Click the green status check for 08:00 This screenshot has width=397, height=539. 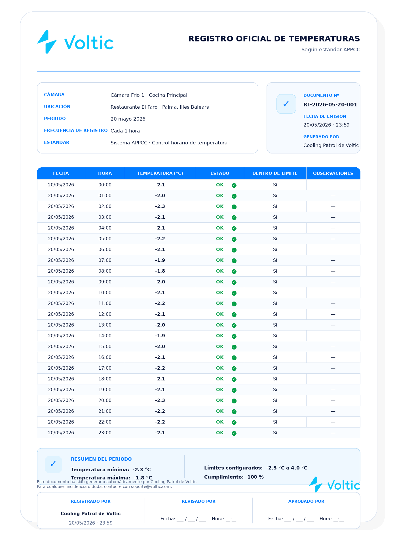click(234, 271)
